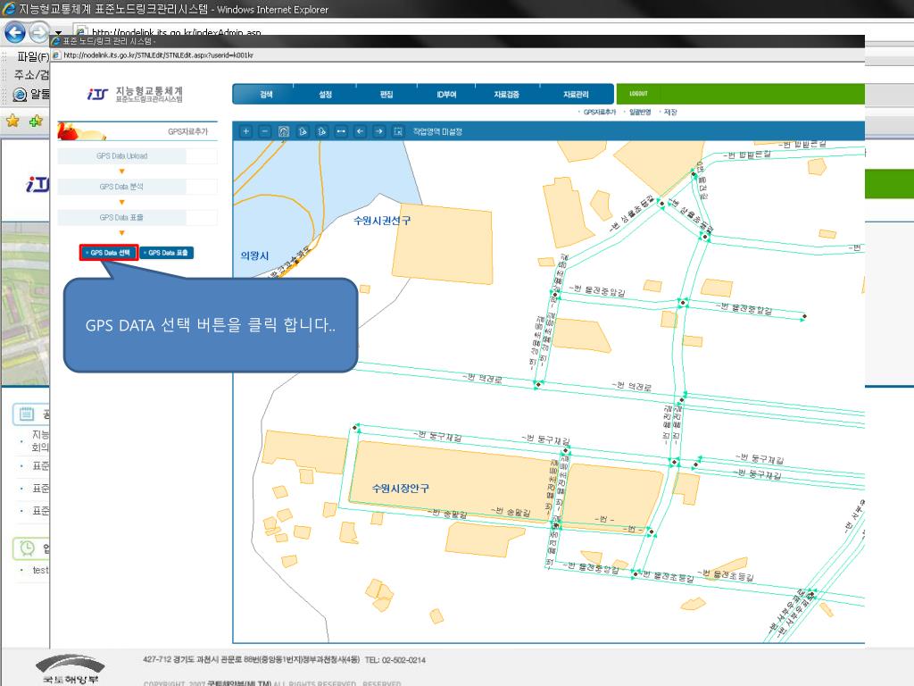Image resolution: width=914 pixels, height=686 pixels.
Task: Click the 알툴바 icon in Internet Explorer toolbar
Action: coord(20,94)
